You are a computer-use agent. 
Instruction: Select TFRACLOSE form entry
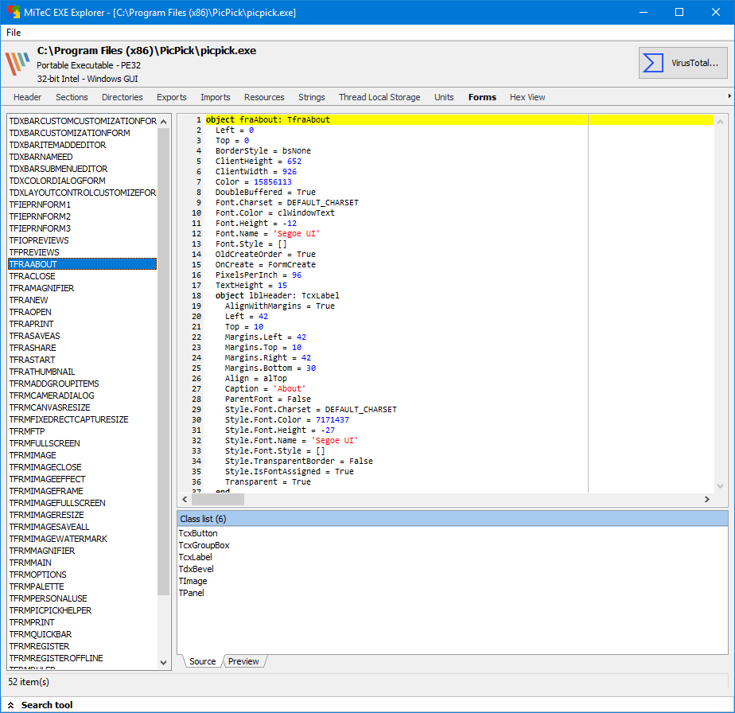82,276
